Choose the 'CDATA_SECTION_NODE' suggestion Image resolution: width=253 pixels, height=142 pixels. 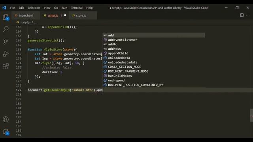coord(154,67)
